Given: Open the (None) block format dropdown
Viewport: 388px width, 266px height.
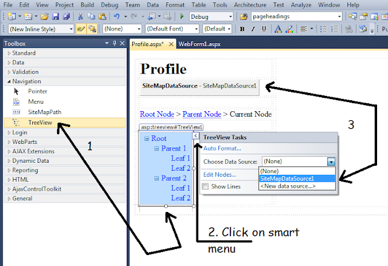Looking at the screenshot, I should pyautogui.click(x=139, y=29).
